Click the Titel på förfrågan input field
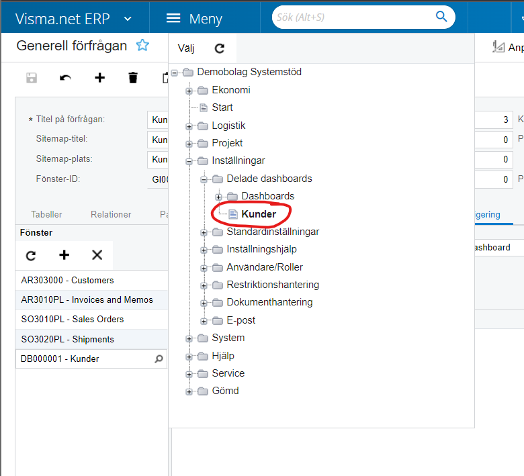Image resolution: width=524 pixels, height=476 pixels. [158, 120]
